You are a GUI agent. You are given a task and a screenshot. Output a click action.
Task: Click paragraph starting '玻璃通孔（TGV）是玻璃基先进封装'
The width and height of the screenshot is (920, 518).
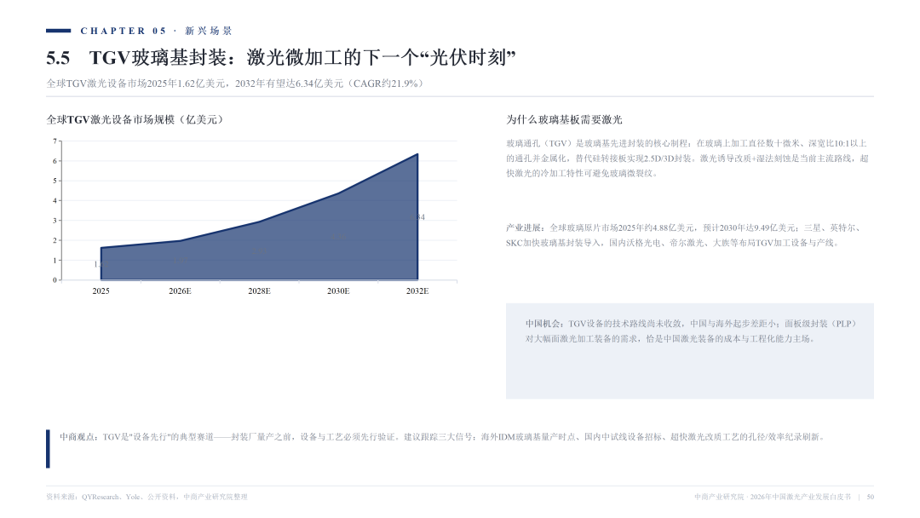click(687, 158)
